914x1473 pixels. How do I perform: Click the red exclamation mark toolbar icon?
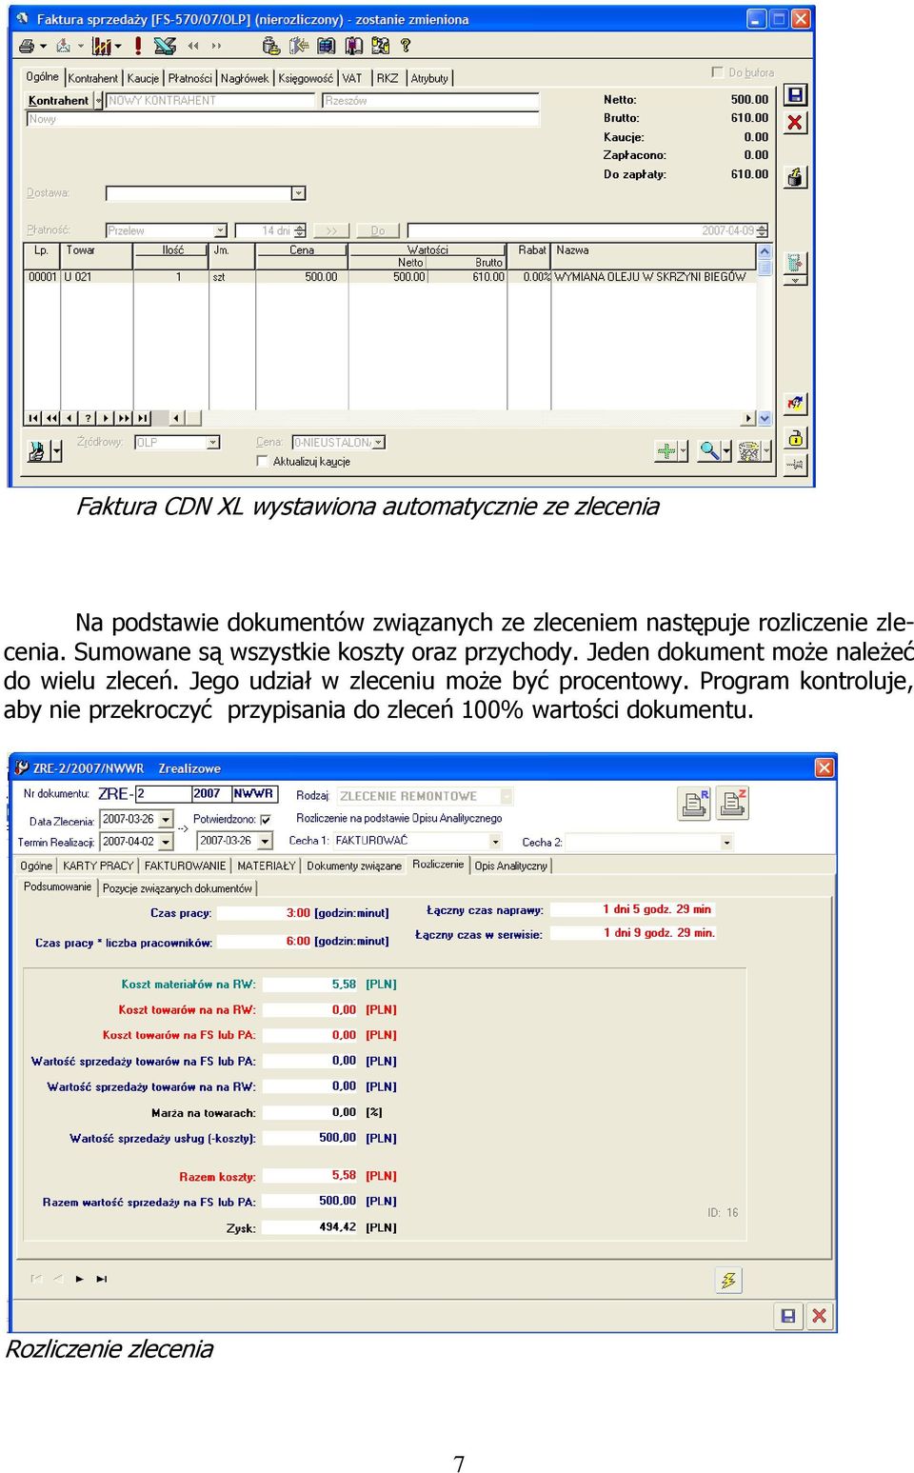click(138, 46)
